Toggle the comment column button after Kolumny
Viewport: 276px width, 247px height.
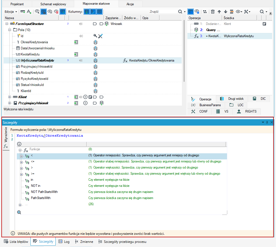click(99, 12)
